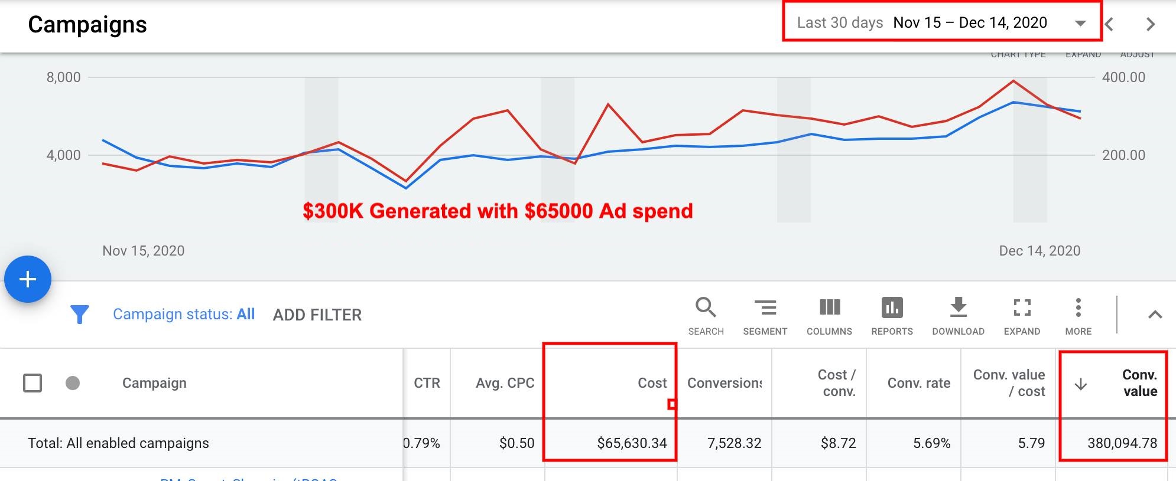Viewport: 1176px width, 481px height.
Task: Sort by Conv. value column header
Action: [1139, 383]
